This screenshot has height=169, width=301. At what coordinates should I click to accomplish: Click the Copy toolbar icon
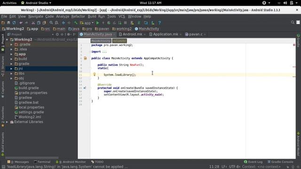[x=39, y=23]
